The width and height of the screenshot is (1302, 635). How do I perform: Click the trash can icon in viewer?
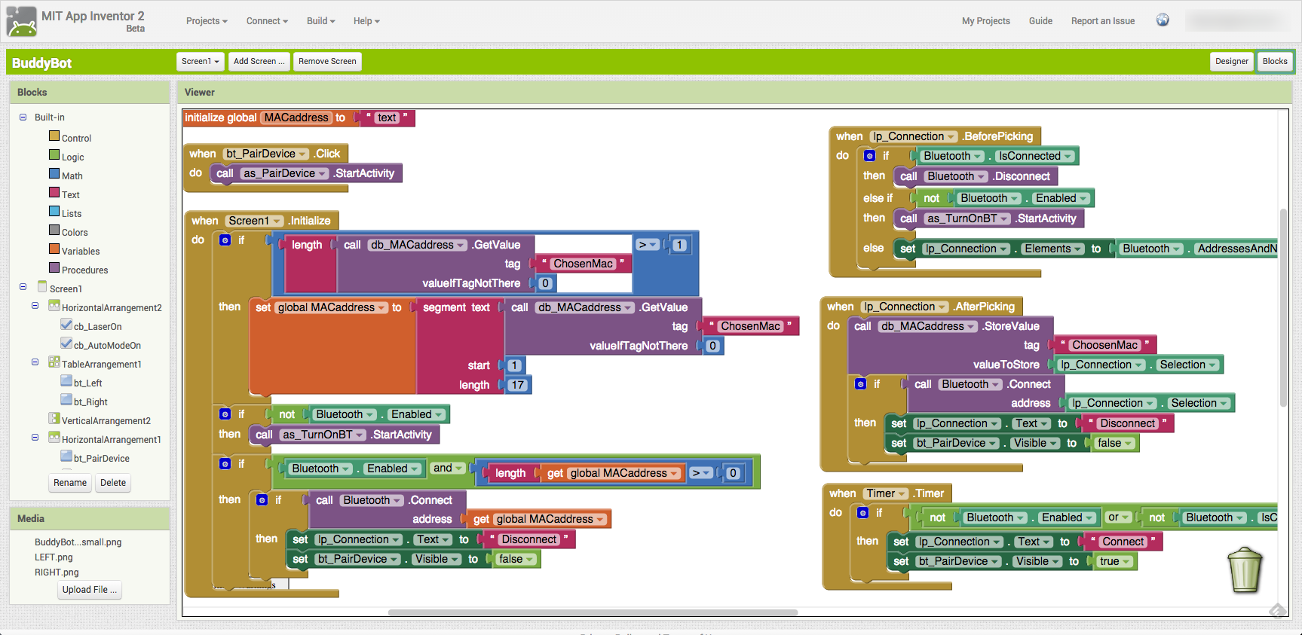click(1245, 570)
